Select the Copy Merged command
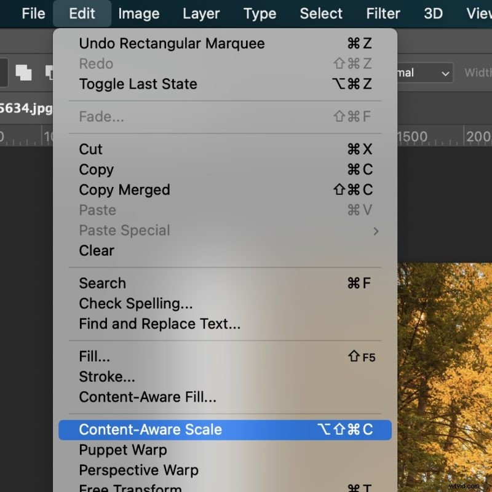492x492 pixels. coord(124,190)
